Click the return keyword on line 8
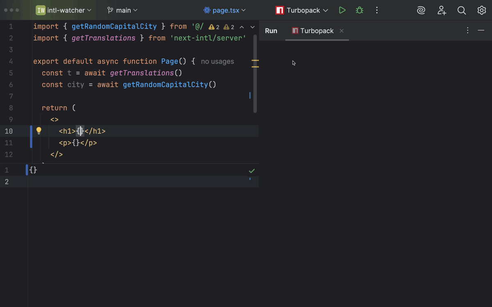This screenshot has width=492, height=307. pos(54,108)
